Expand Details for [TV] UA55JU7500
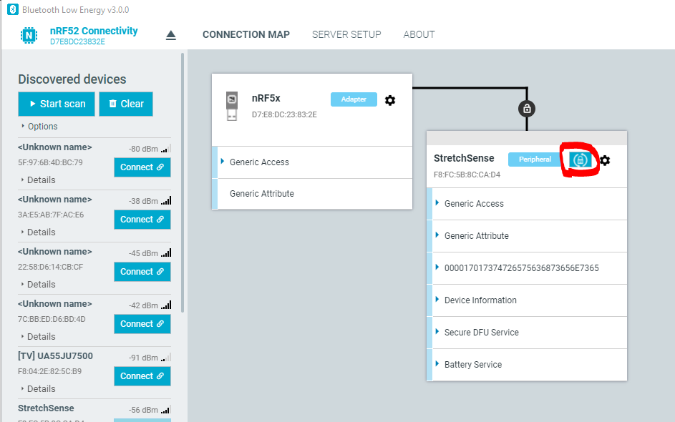675x422 pixels. tap(39, 389)
